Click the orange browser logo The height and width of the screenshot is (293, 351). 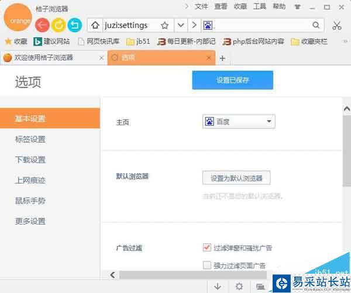click(x=18, y=18)
